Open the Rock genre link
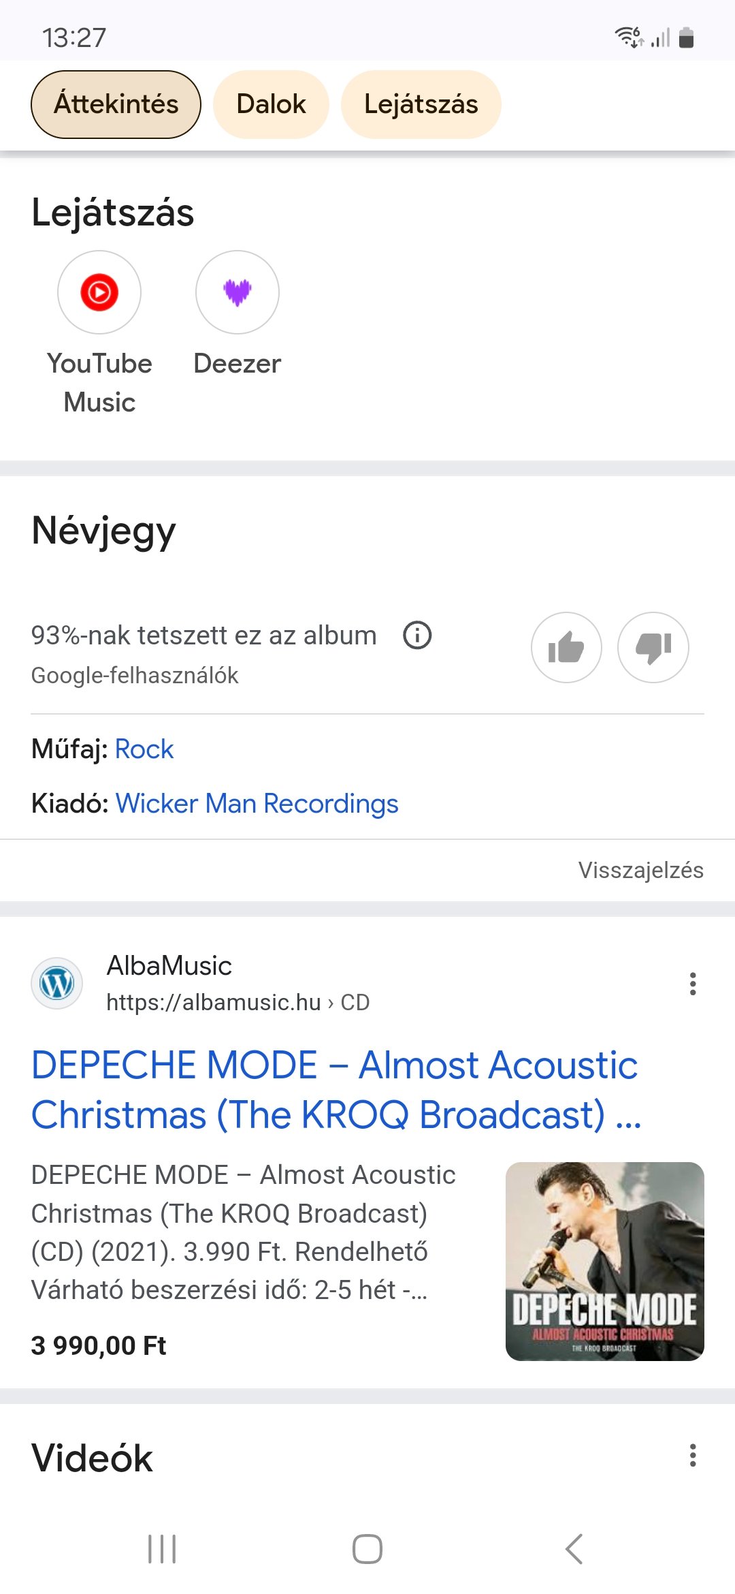The width and height of the screenshot is (735, 1594). 144,749
